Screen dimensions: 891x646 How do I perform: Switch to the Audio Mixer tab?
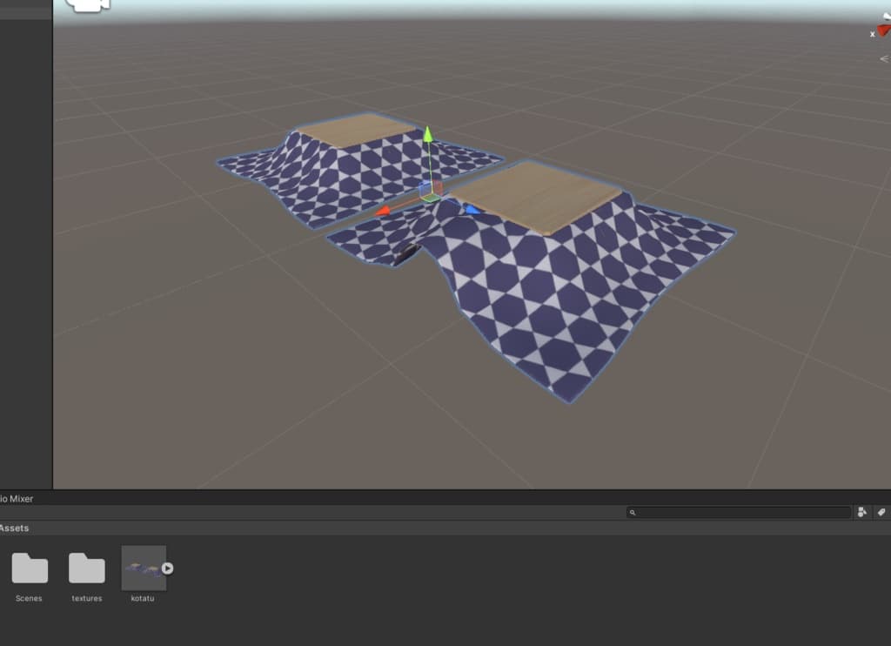pyautogui.click(x=17, y=499)
